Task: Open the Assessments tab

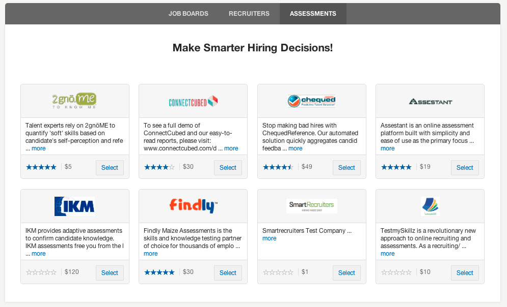Action: pyautogui.click(x=313, y=14)
